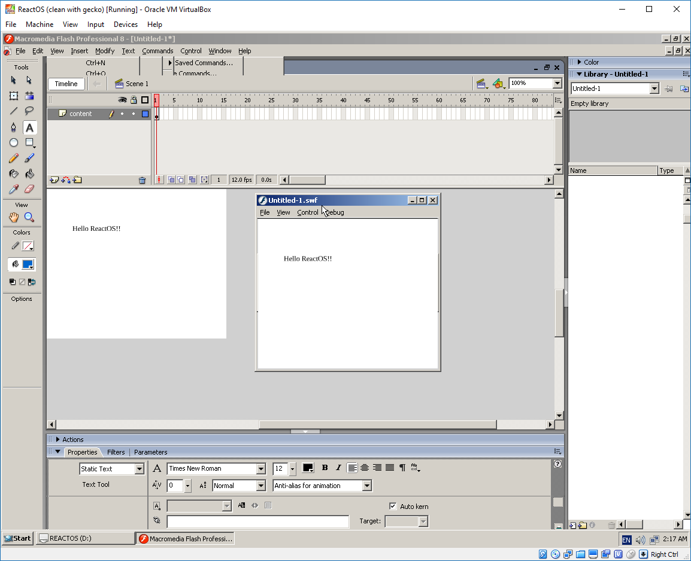Screen dimensions: 691x561
Task: Click the Swap colors icon
Action: tap(32, 282)
